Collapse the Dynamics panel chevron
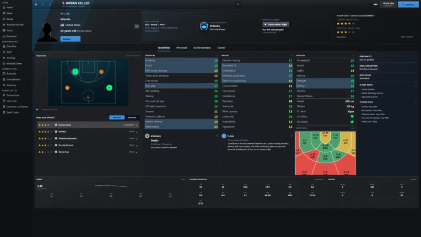Image resolution: width=421 pixels, height=237 pixels. click(x=217, y=136)
